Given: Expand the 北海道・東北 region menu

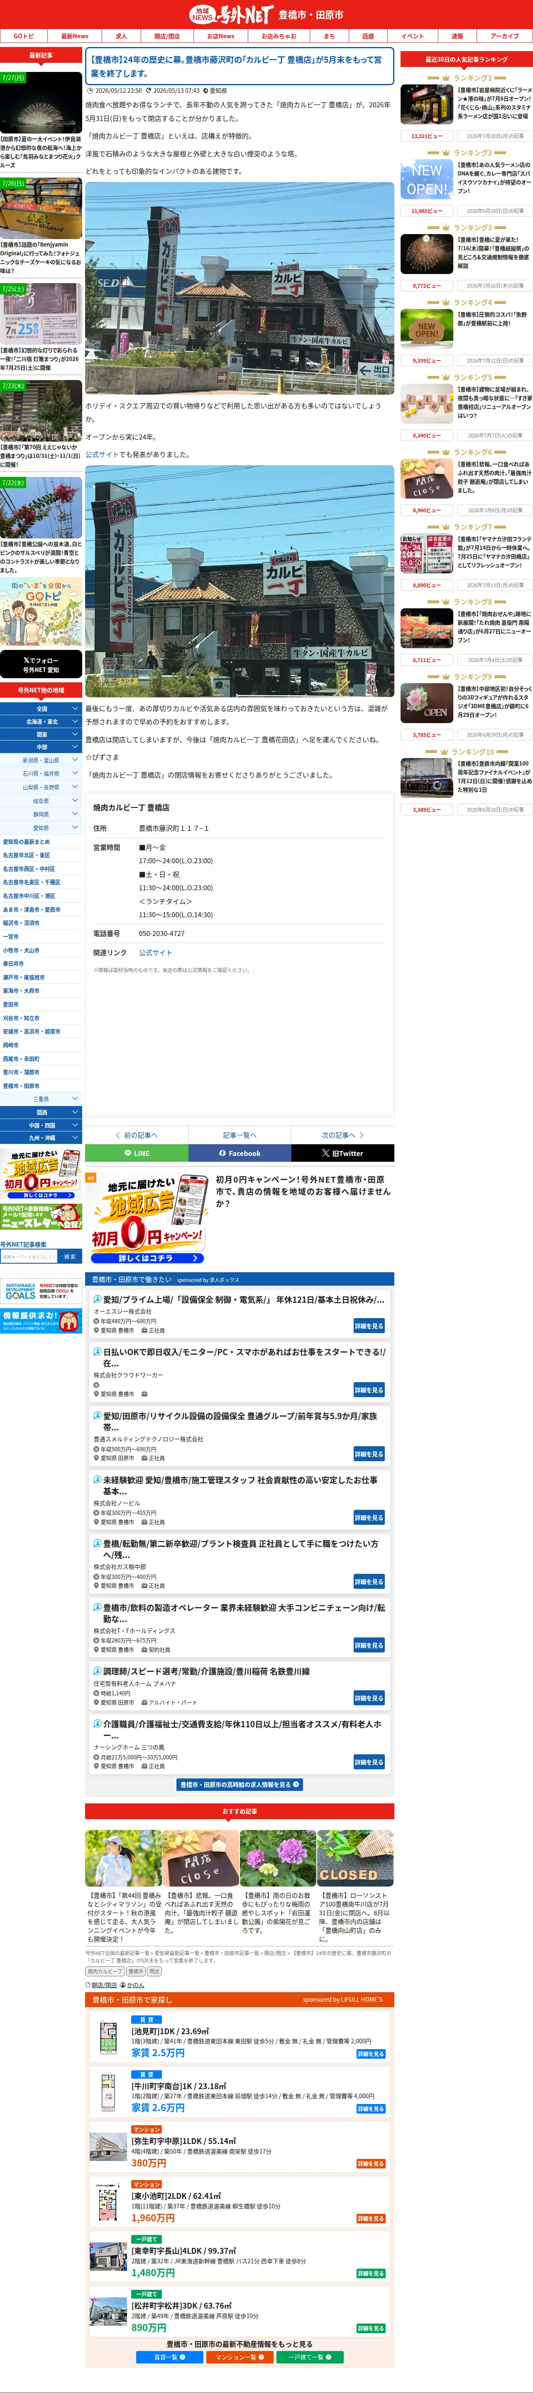Looking at the screenshot, I should pos(41,721).
